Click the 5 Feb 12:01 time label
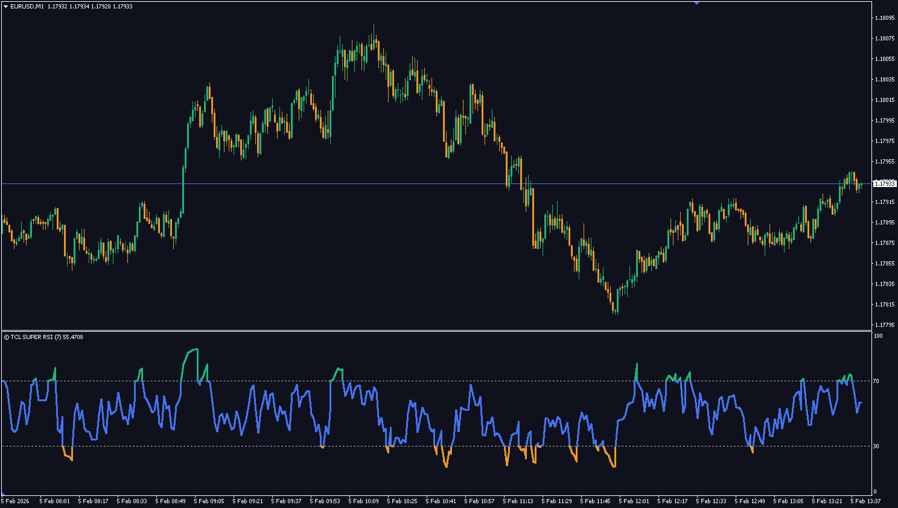The image size is (898, 508). pyautogui.click(x=634, y=501)
